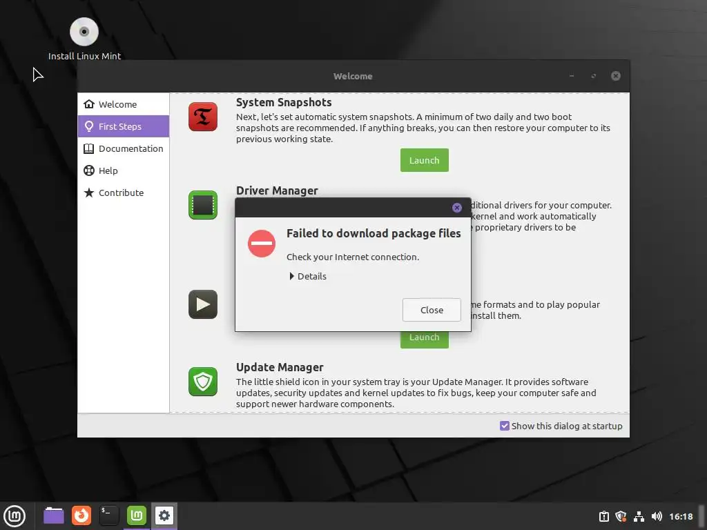Click the Check your Internet connection text
707x530 pixels.
coord(353,257)
